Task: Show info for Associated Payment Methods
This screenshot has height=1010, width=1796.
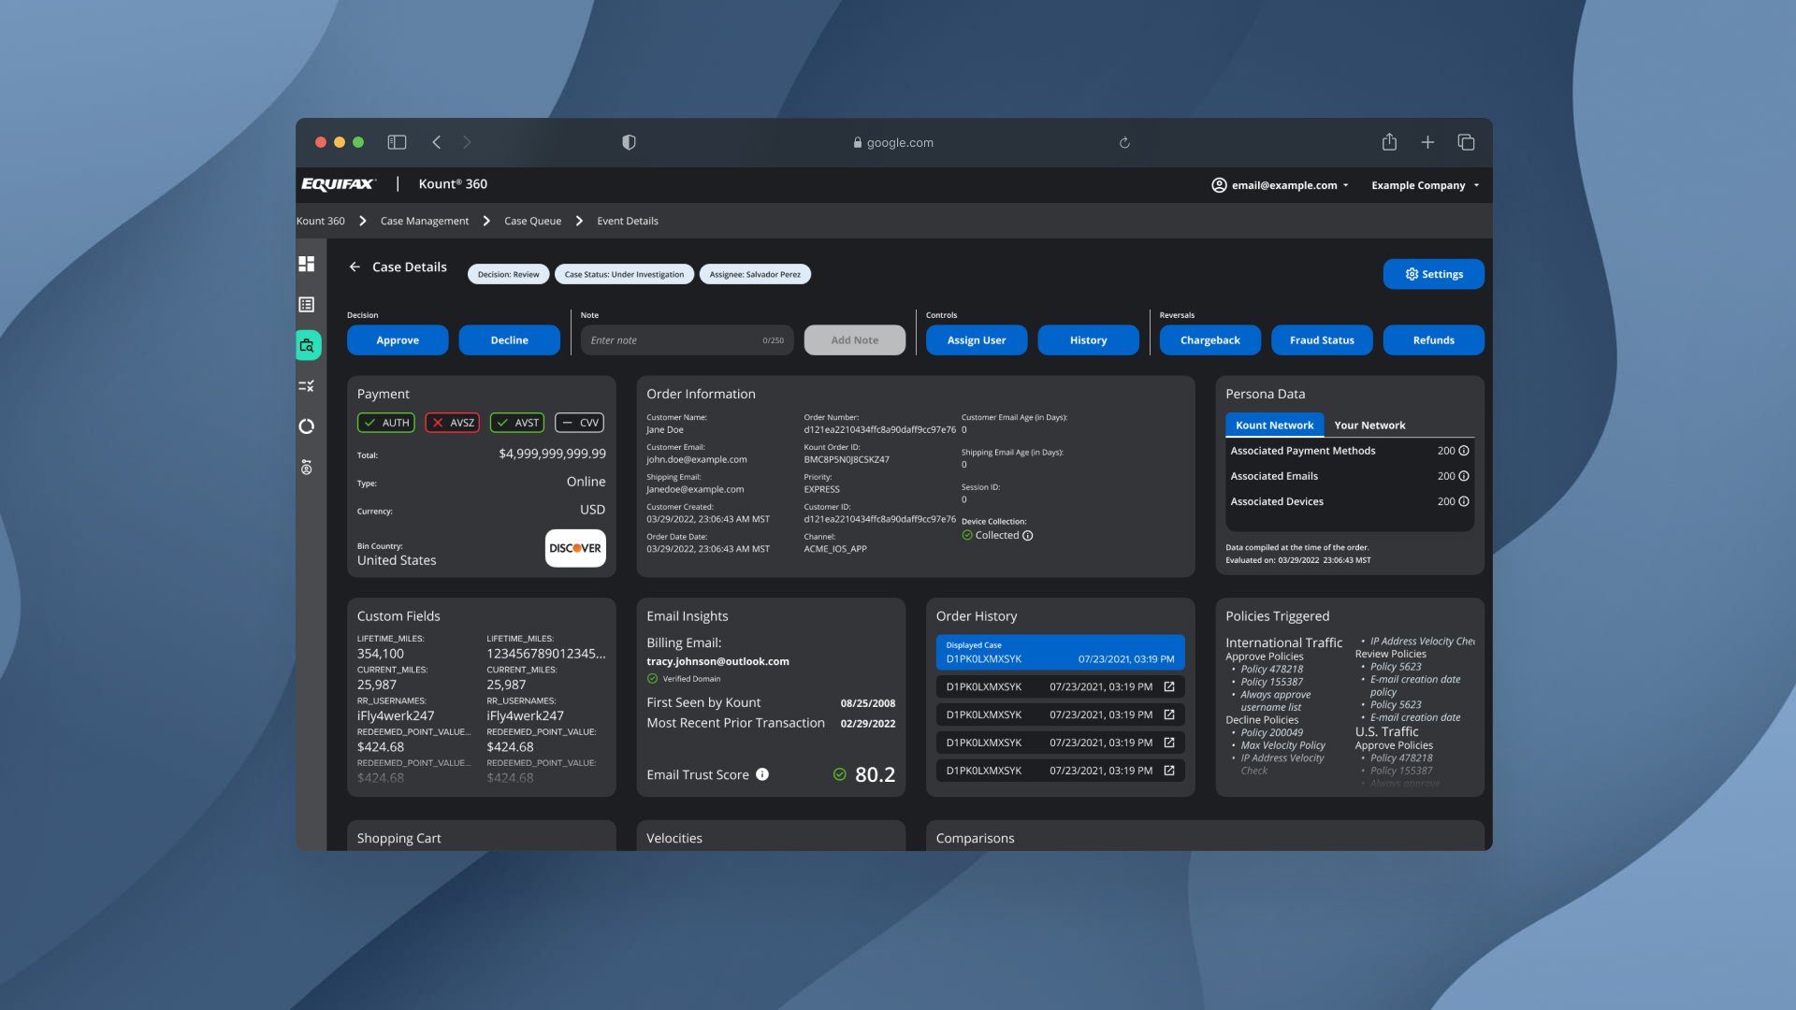Action: click(1464, 451)
